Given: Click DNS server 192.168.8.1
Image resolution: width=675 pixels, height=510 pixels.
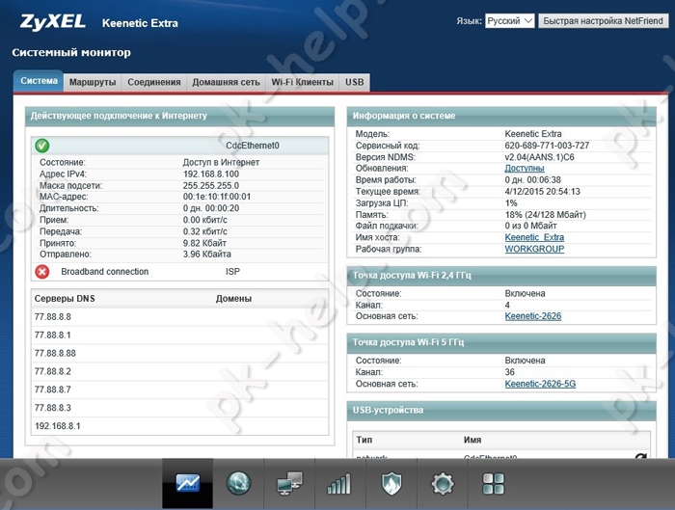Looking at the screenshot, I should [58, 426].
